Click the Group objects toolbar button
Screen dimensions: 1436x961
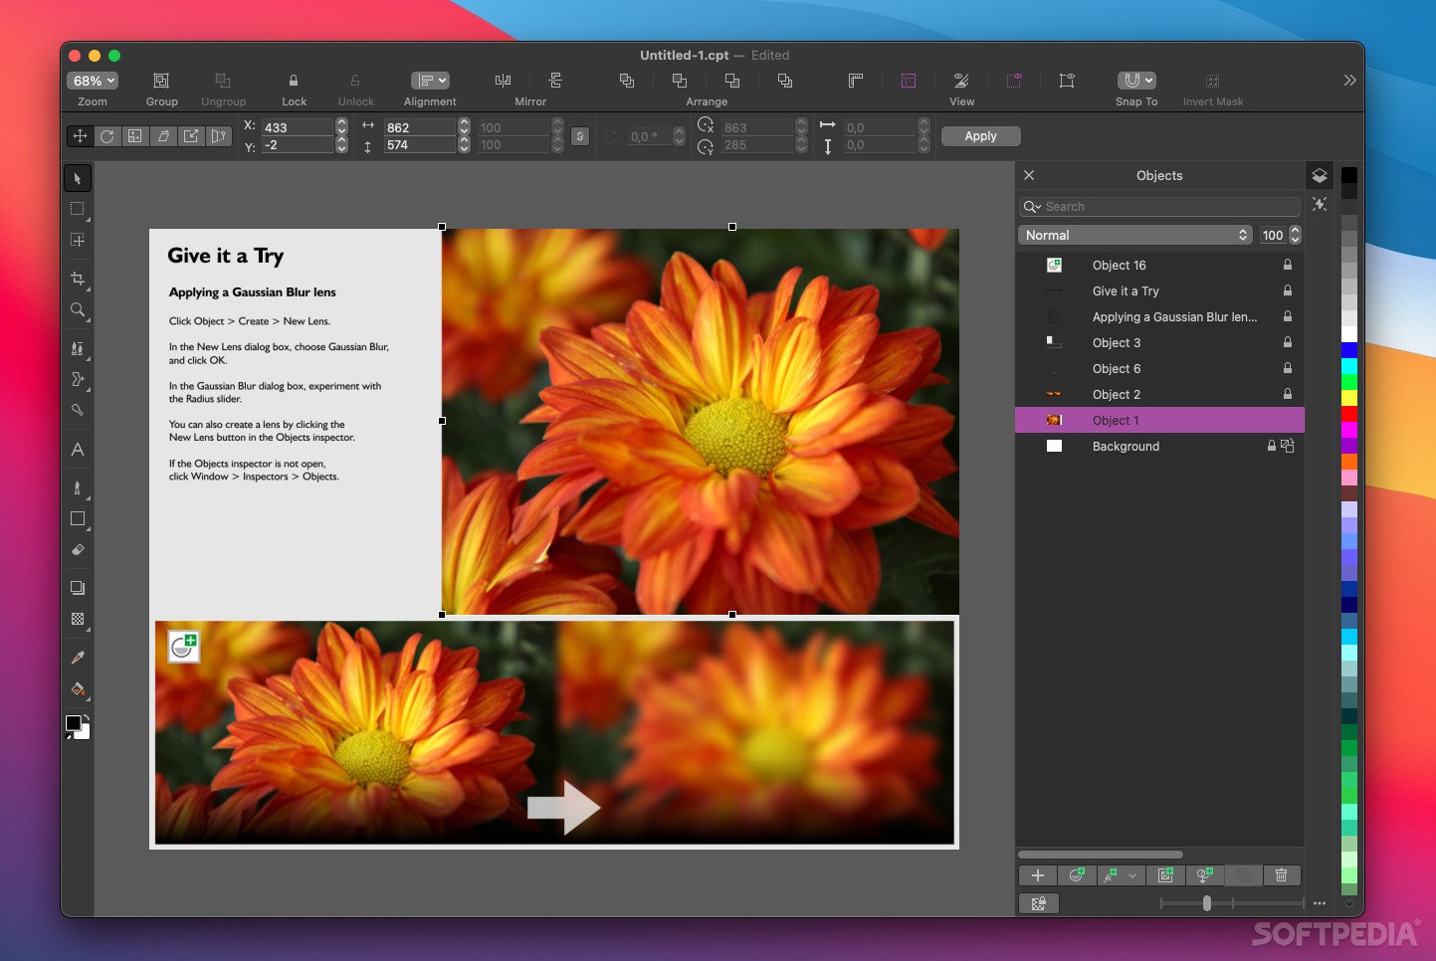(161, 81)
